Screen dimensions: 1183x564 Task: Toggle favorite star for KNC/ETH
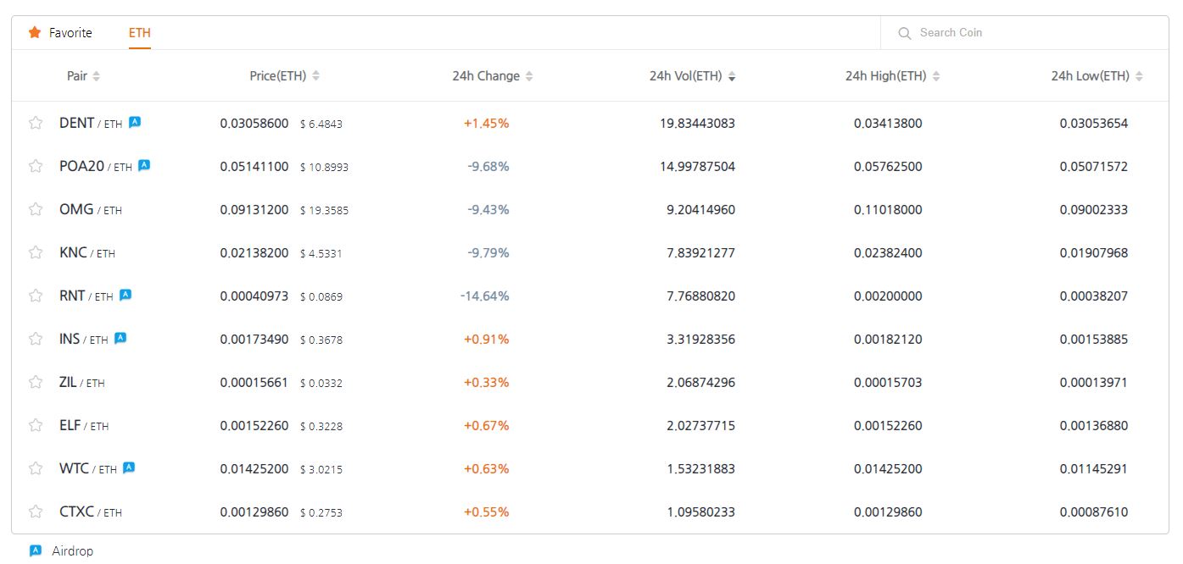tap(36, 252)
